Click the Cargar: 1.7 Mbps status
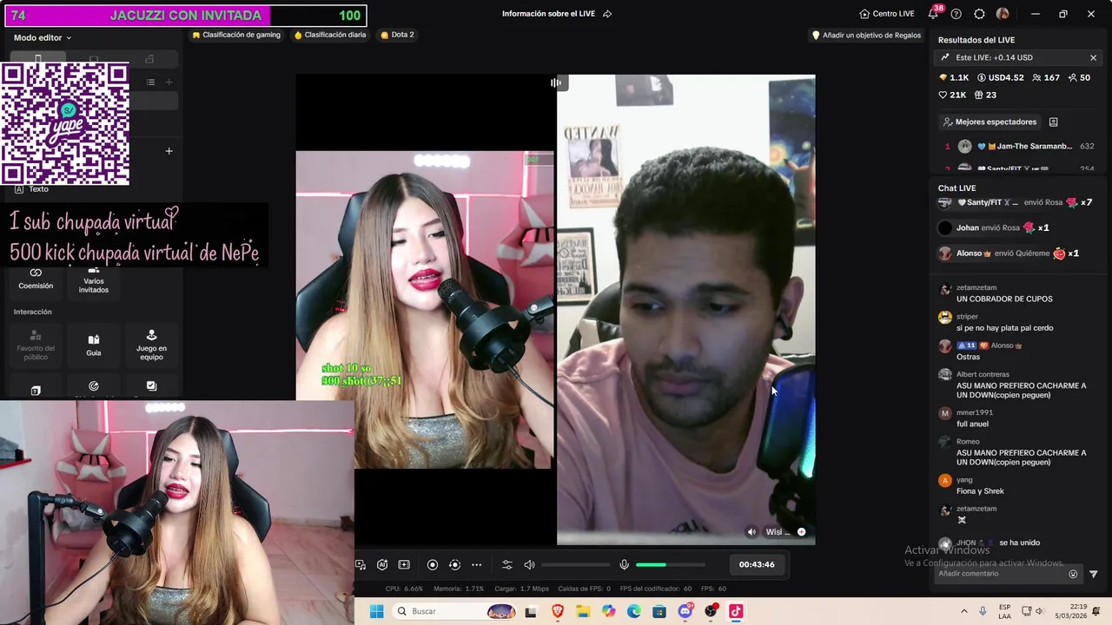1112x625 pixels. pyautogui.click(x=522, y=589)
